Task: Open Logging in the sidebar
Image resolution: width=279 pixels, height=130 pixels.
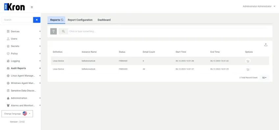Action: point(15,61)
